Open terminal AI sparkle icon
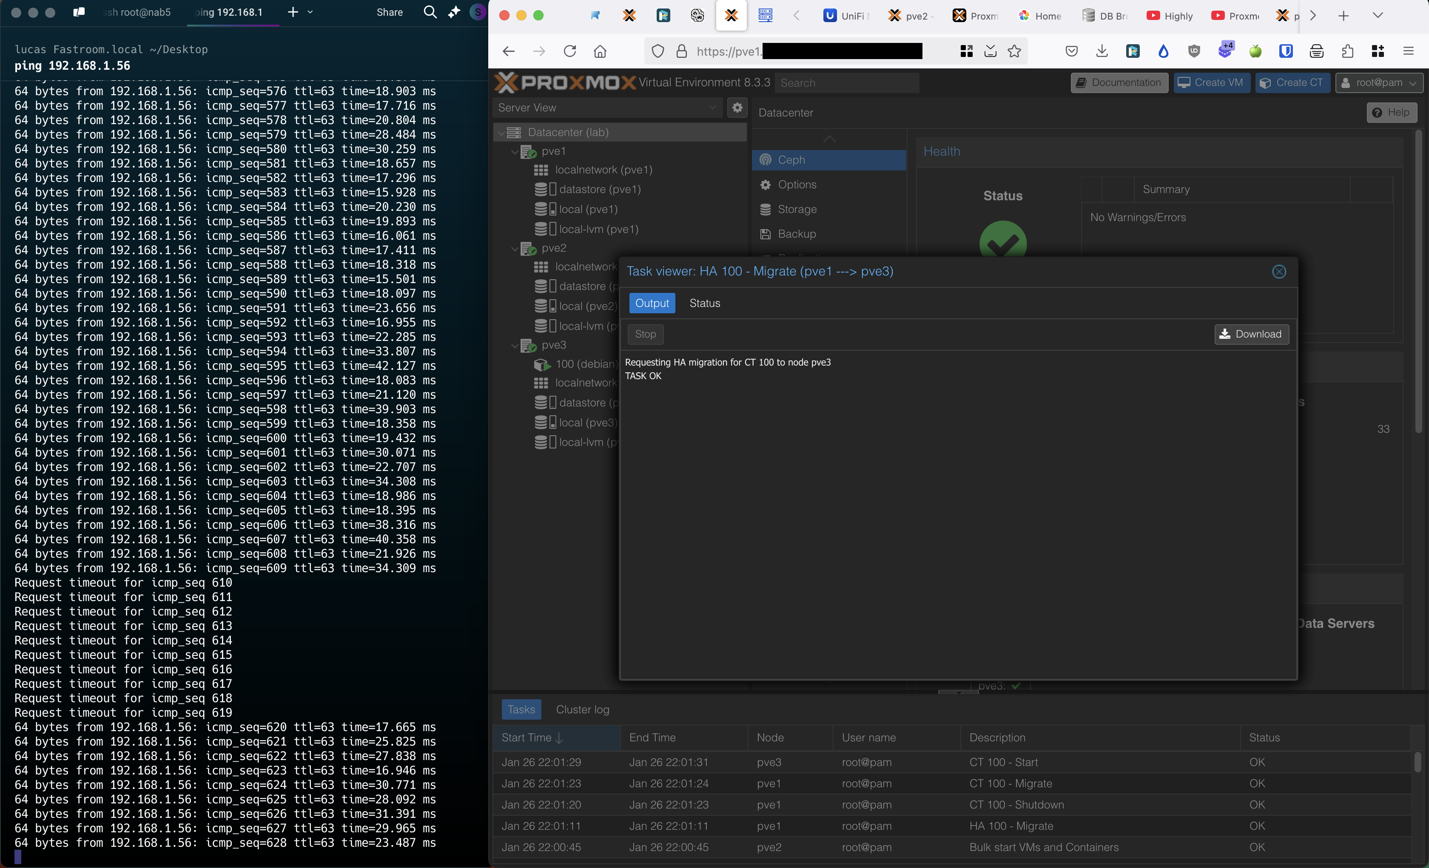Viewport: 1429px width, 868px height. (x=454, y=12)
